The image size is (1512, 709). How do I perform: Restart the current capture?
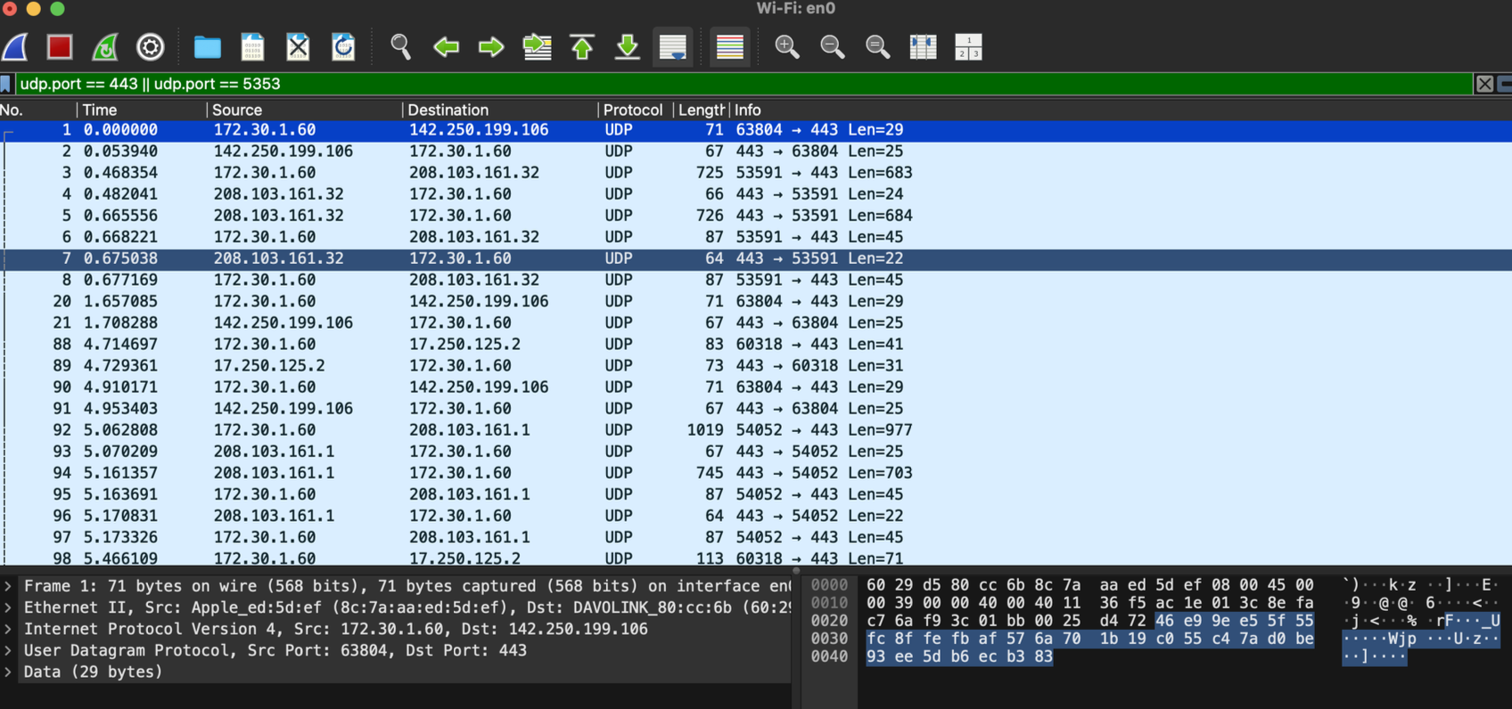105,47
